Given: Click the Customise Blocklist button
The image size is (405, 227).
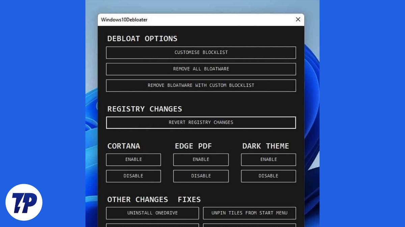Looking at the screenshot, I should 201,52.
